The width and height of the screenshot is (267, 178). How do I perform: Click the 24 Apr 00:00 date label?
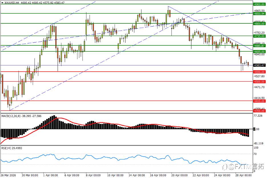(x=222, y=175)
